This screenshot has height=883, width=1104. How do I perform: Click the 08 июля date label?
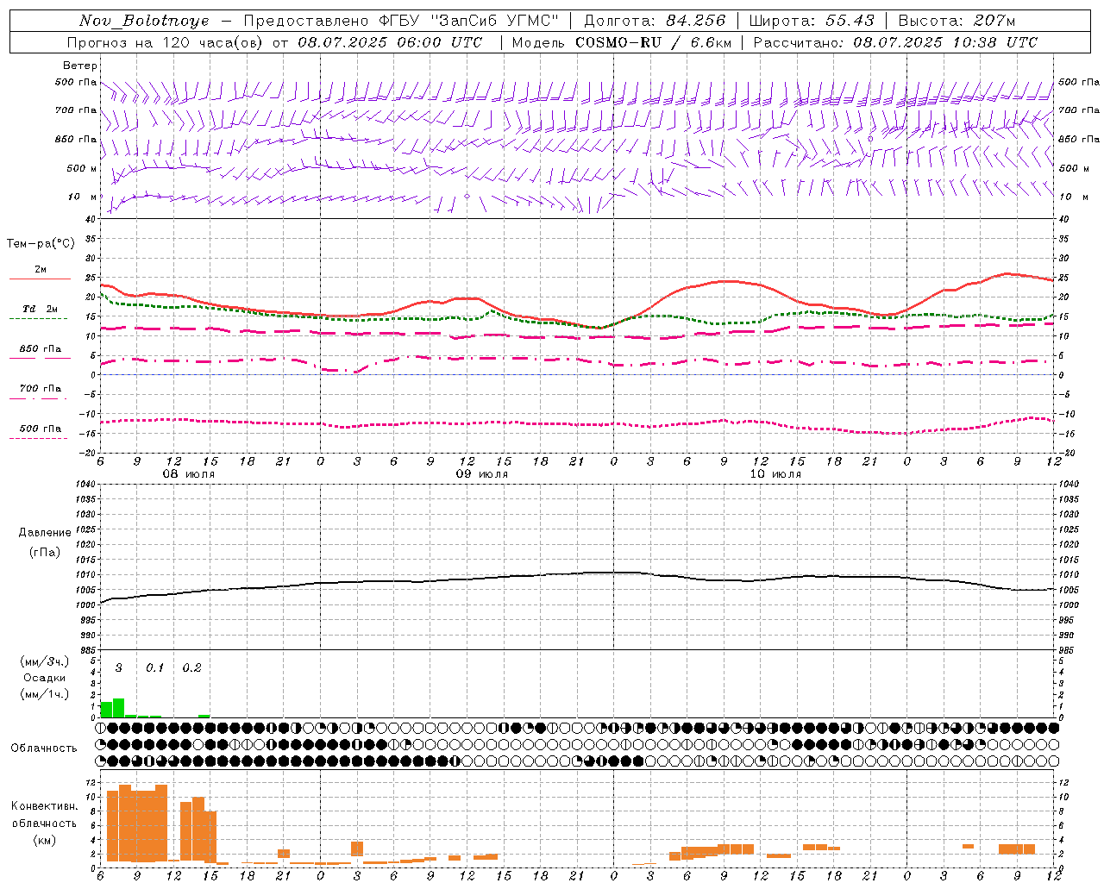(x=189, y=474)
